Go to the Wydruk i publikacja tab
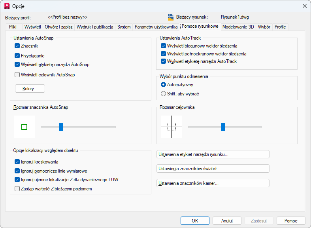The image size is (311, 228). tap(95, 27)
